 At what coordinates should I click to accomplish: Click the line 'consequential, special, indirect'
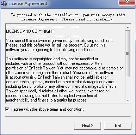[x=60, y=82]
